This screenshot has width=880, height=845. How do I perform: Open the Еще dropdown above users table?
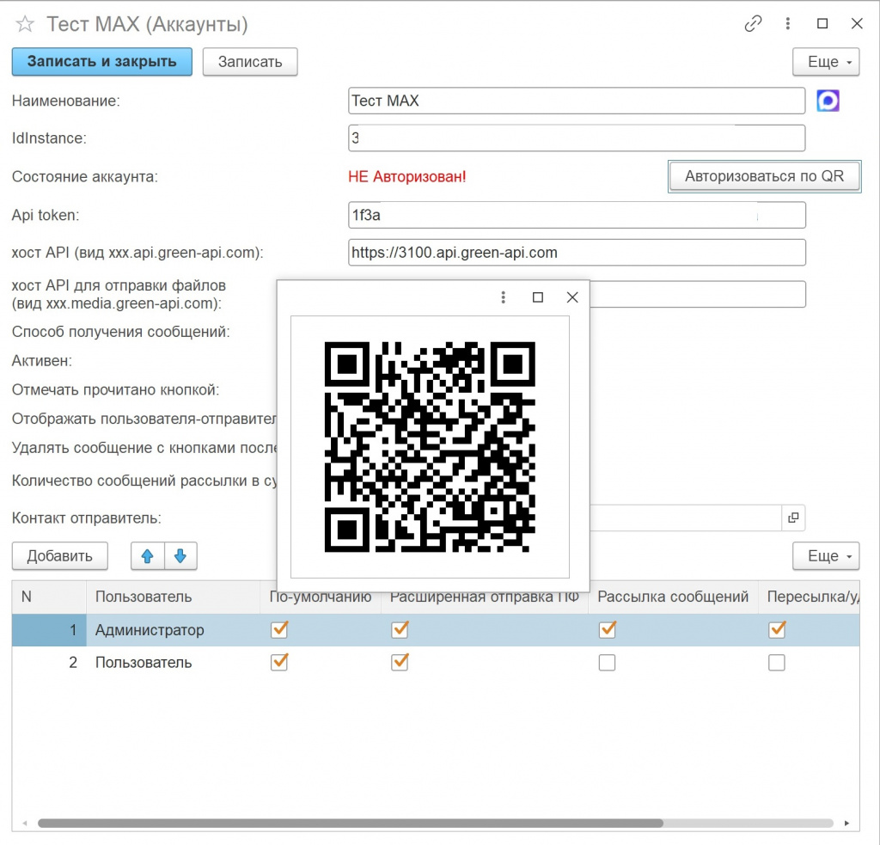tap(826, 556)
